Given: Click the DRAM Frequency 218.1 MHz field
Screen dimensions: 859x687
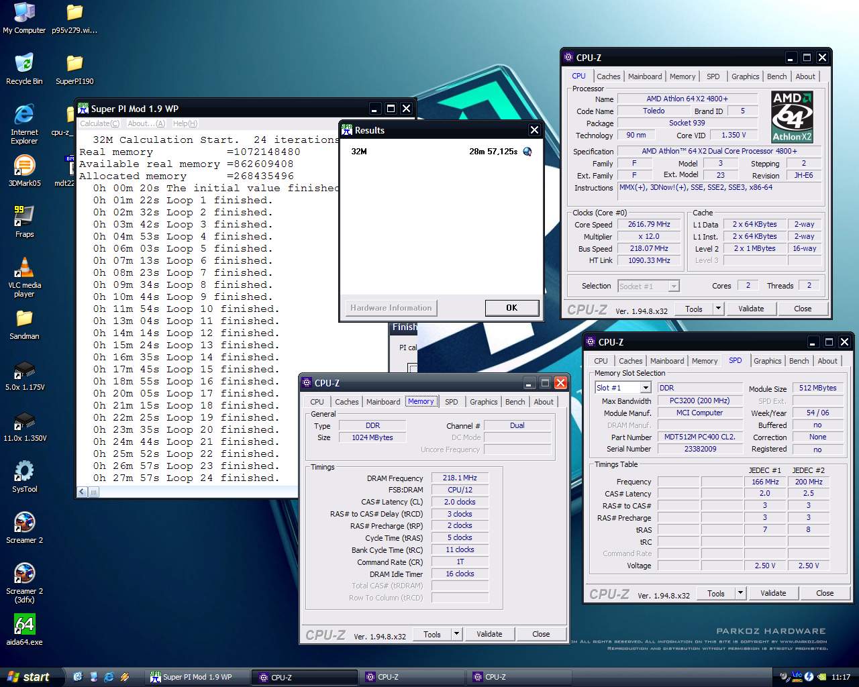Looking at the screenshot, I should pos(460,478).
